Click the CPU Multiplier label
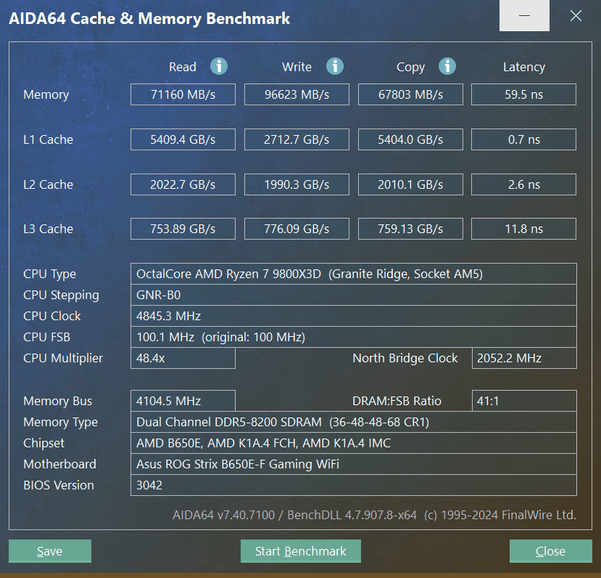The width and height of the screenshot is (601, 578). pyautogui.click(x=63, y=359)
